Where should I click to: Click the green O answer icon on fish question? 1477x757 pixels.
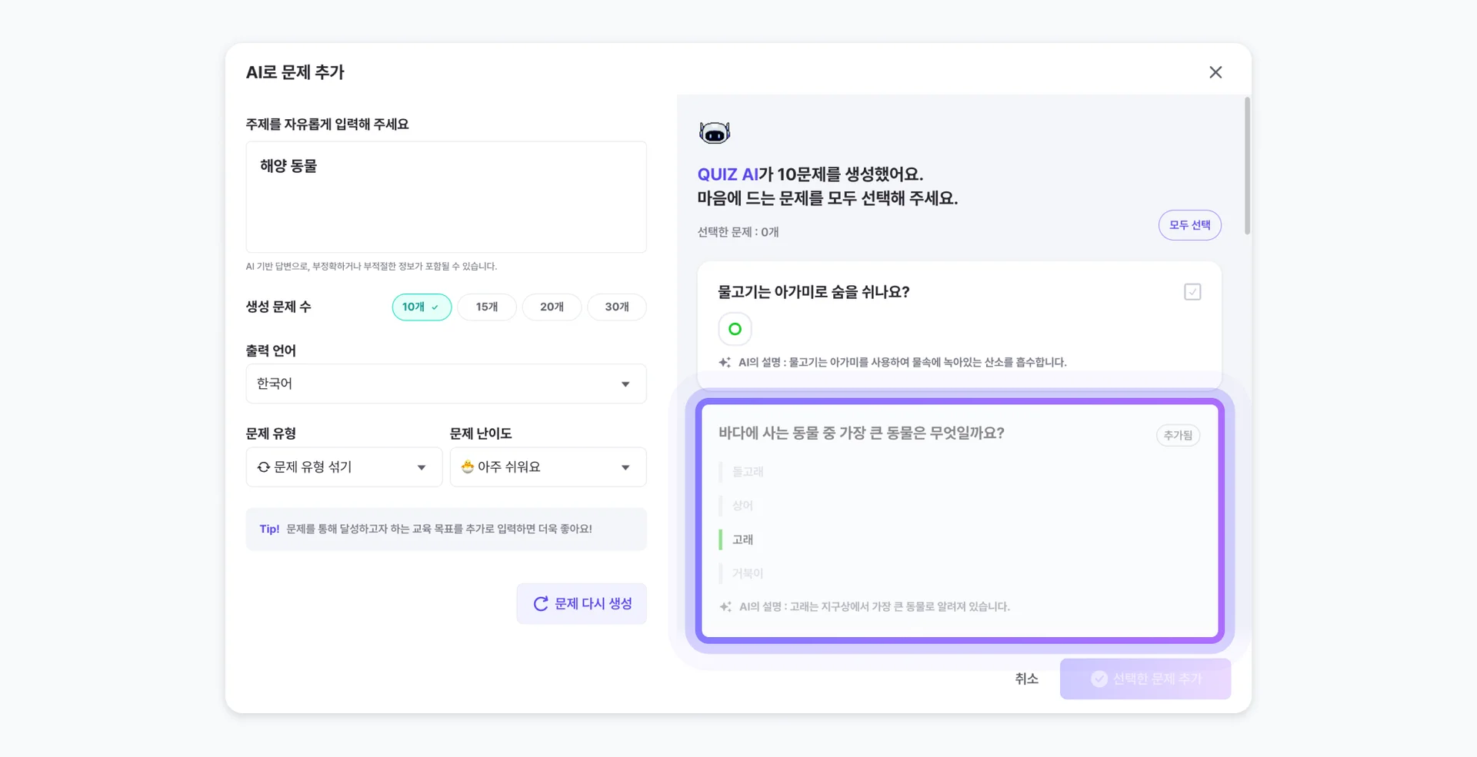pyautogui.click(x=735, y=328)
